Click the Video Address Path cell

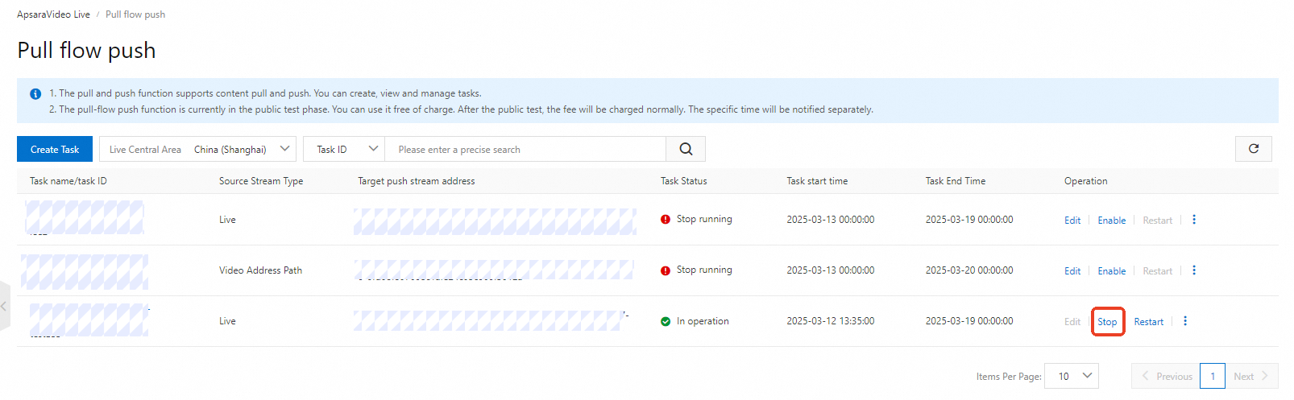pyautogui.click(x=260, y=270)
